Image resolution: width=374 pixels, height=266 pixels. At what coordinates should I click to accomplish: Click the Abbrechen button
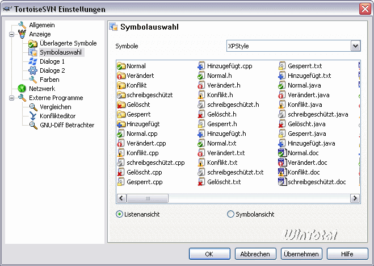(x=255, y=254)
